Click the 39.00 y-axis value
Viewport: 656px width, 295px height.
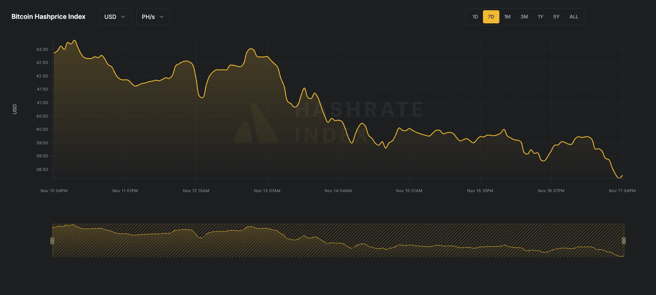[42, 156]
